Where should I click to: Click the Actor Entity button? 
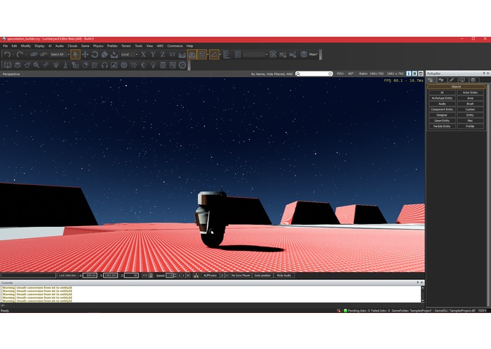pyautogui.click(x=470, y=93)
